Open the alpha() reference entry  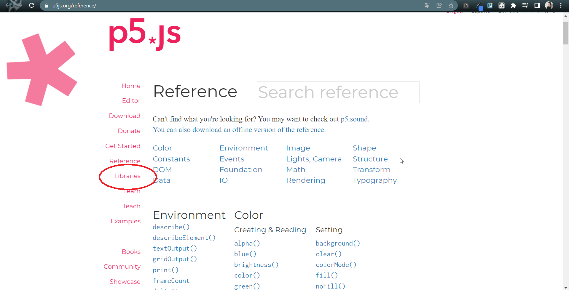tap(247, 243)
